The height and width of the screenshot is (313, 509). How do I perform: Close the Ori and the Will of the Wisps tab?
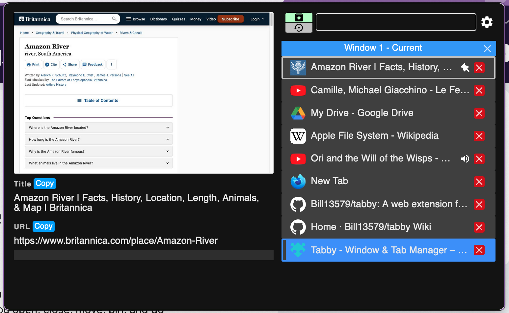(479, 159)
